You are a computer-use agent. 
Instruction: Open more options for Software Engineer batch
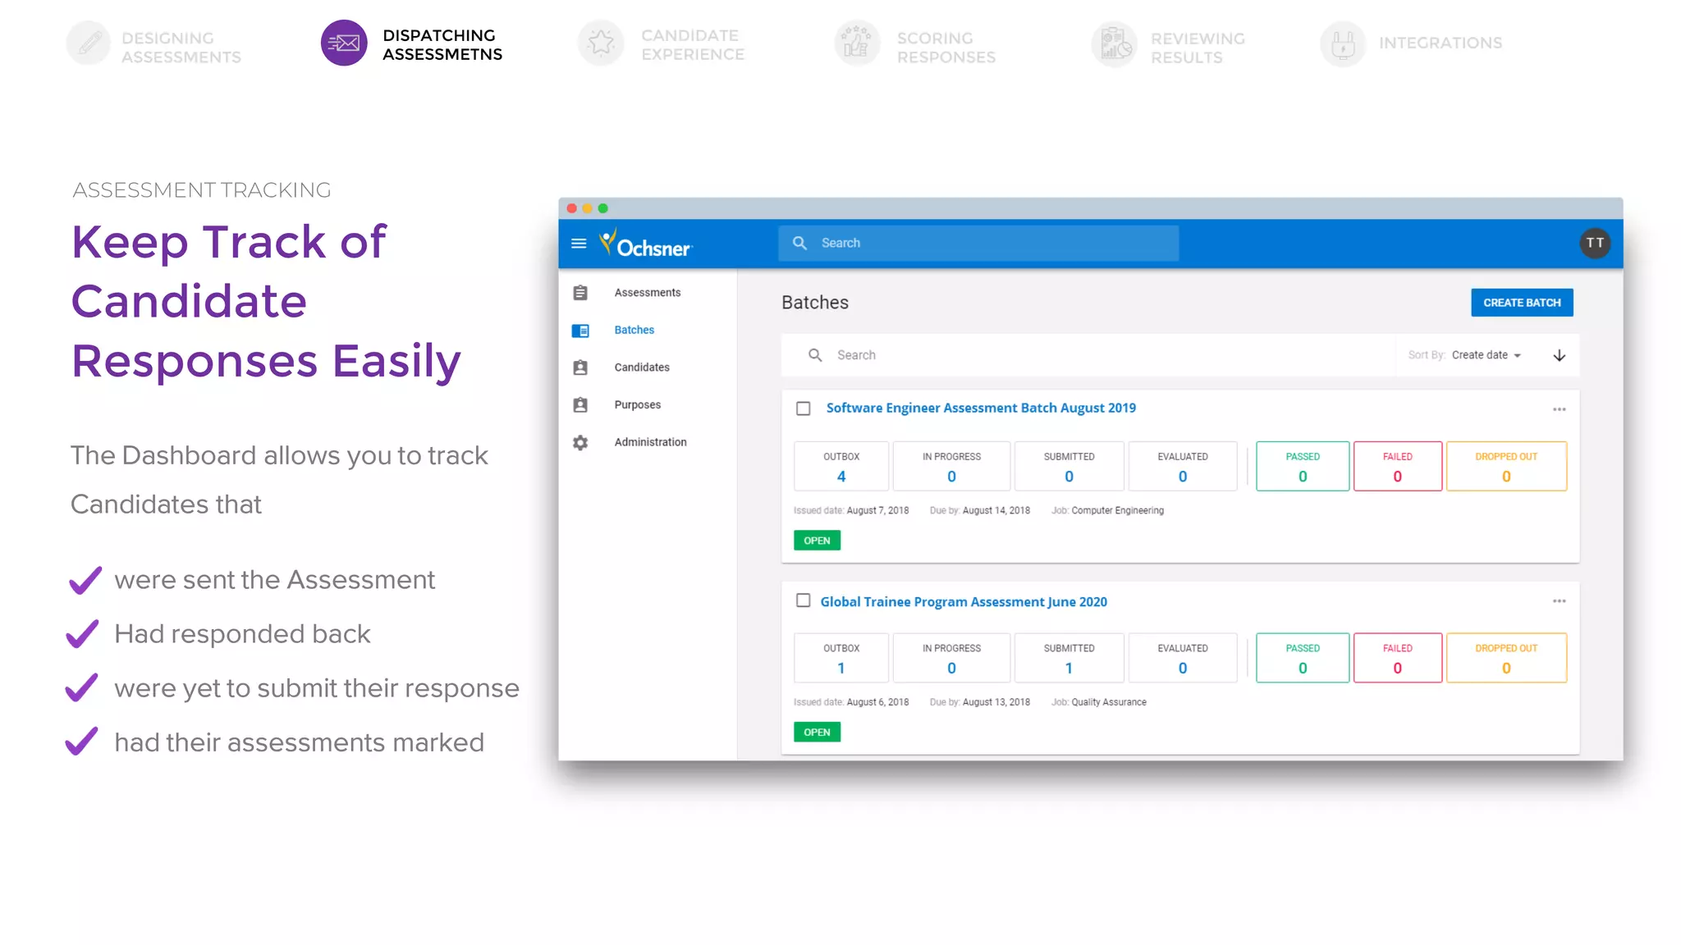(x=1560, y=409)
